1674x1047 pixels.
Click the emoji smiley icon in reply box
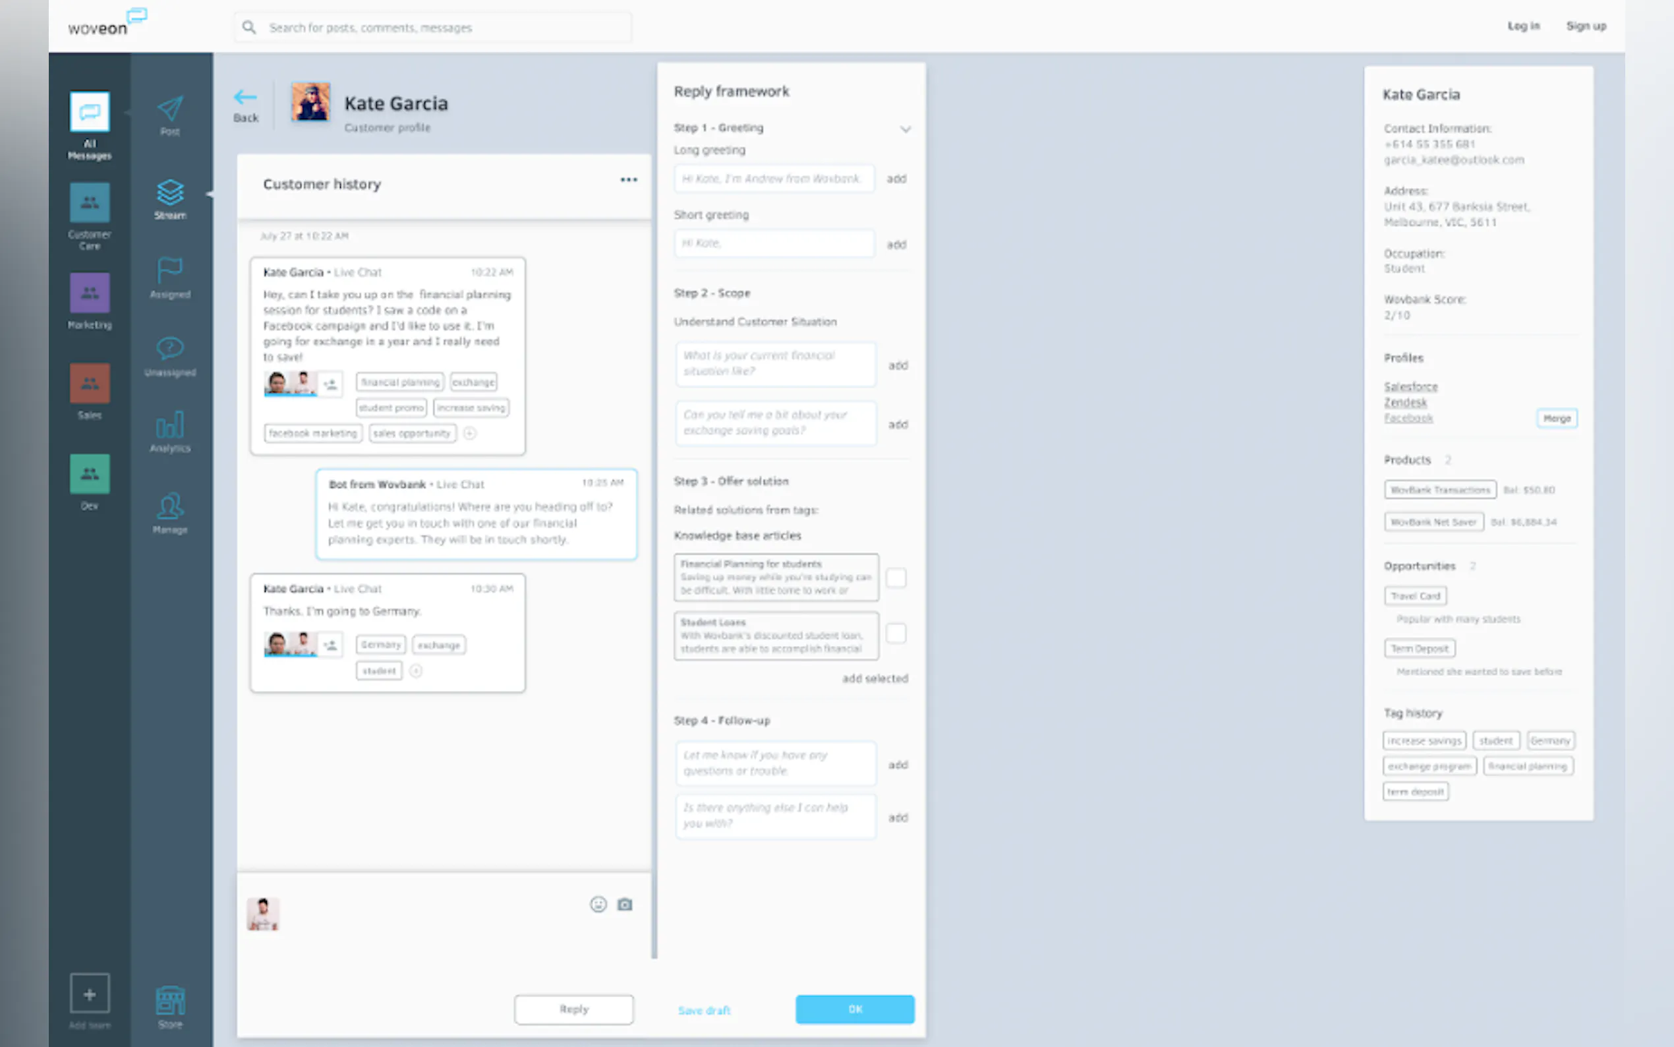coord(598,905)
